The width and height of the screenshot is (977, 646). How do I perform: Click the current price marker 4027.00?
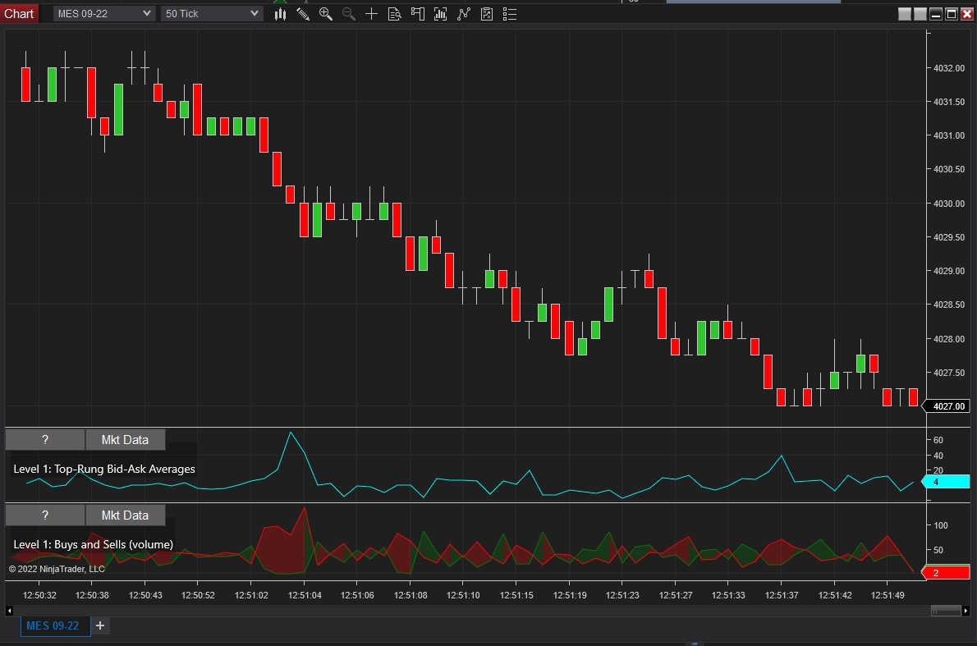946,406
